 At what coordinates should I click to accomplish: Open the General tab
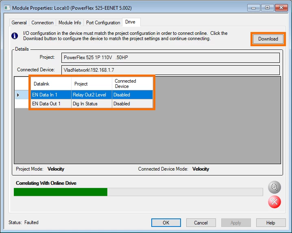click(19, 23)
